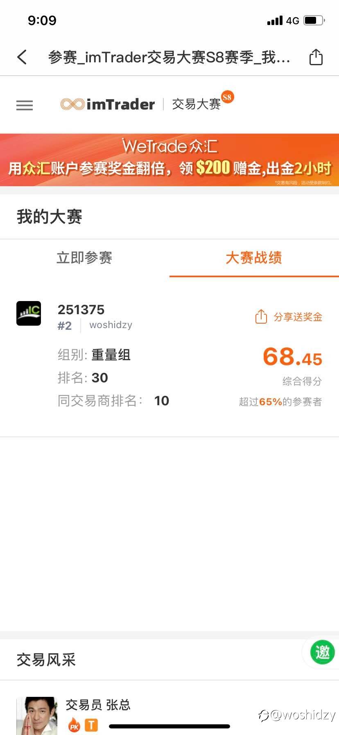Viewport: 339px width, 735px height.
Task: Tap the share icon beside 分享送奖金
Action: (x=261, y=317)
